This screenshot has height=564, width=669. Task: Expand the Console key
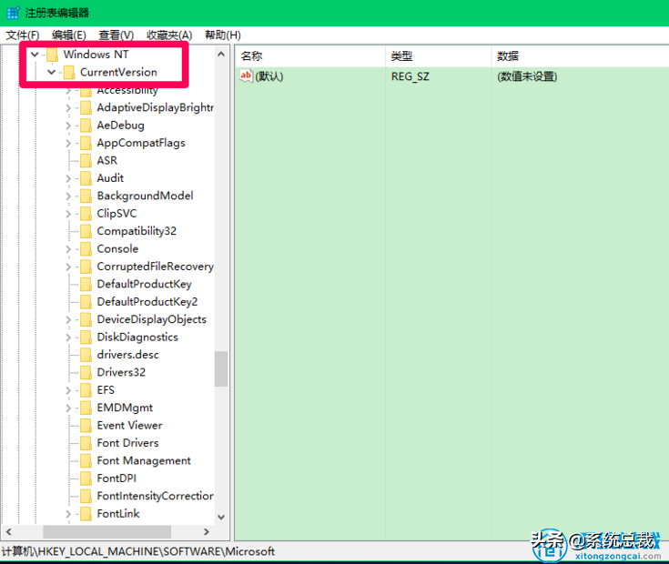click(68, 249)
